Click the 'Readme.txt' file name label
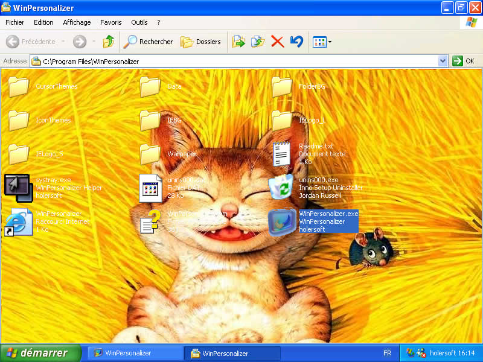This screenshot has width=483, height=362. click(316, 146)
